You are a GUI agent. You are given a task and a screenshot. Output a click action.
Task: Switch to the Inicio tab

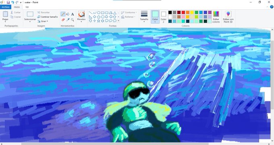pos(17,7)
